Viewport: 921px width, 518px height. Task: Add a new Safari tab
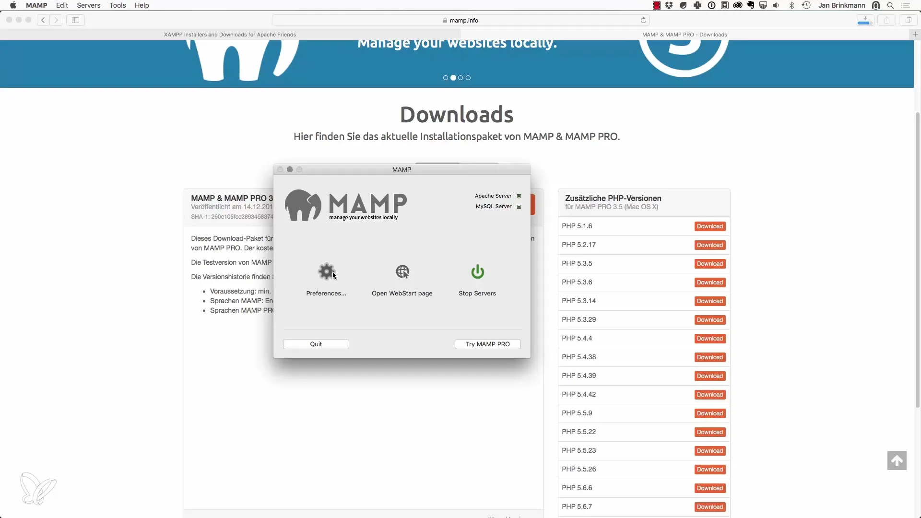click(915, 34)
